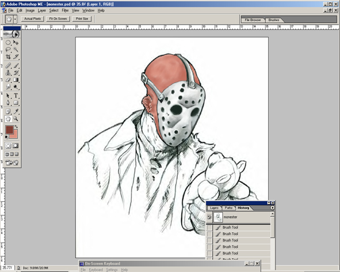Reset to default black and white colors

click(6, 137)
